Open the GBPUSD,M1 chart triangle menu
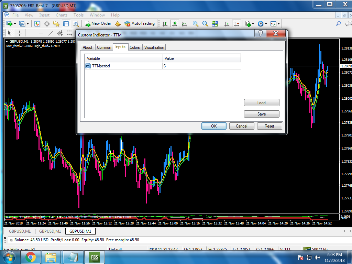Screen dimensions: 352x264 (x=7, y=42)
